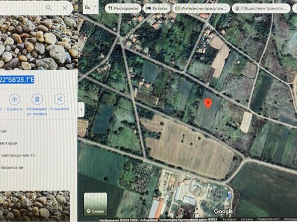Open the Условия link in footer
Screen dimensions: 297x222
click(246, 219)
